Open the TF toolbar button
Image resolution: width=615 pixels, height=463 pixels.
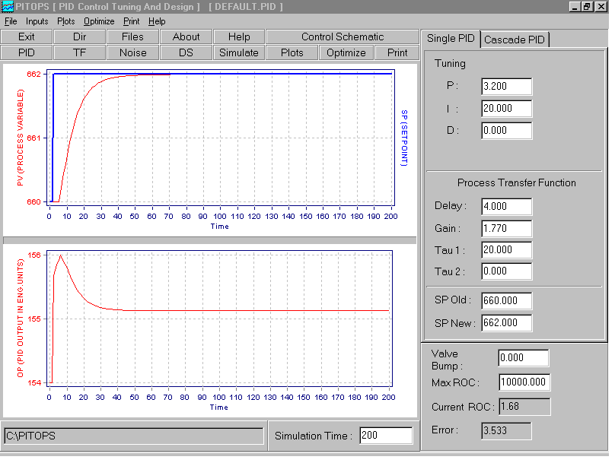pos(80,52)
